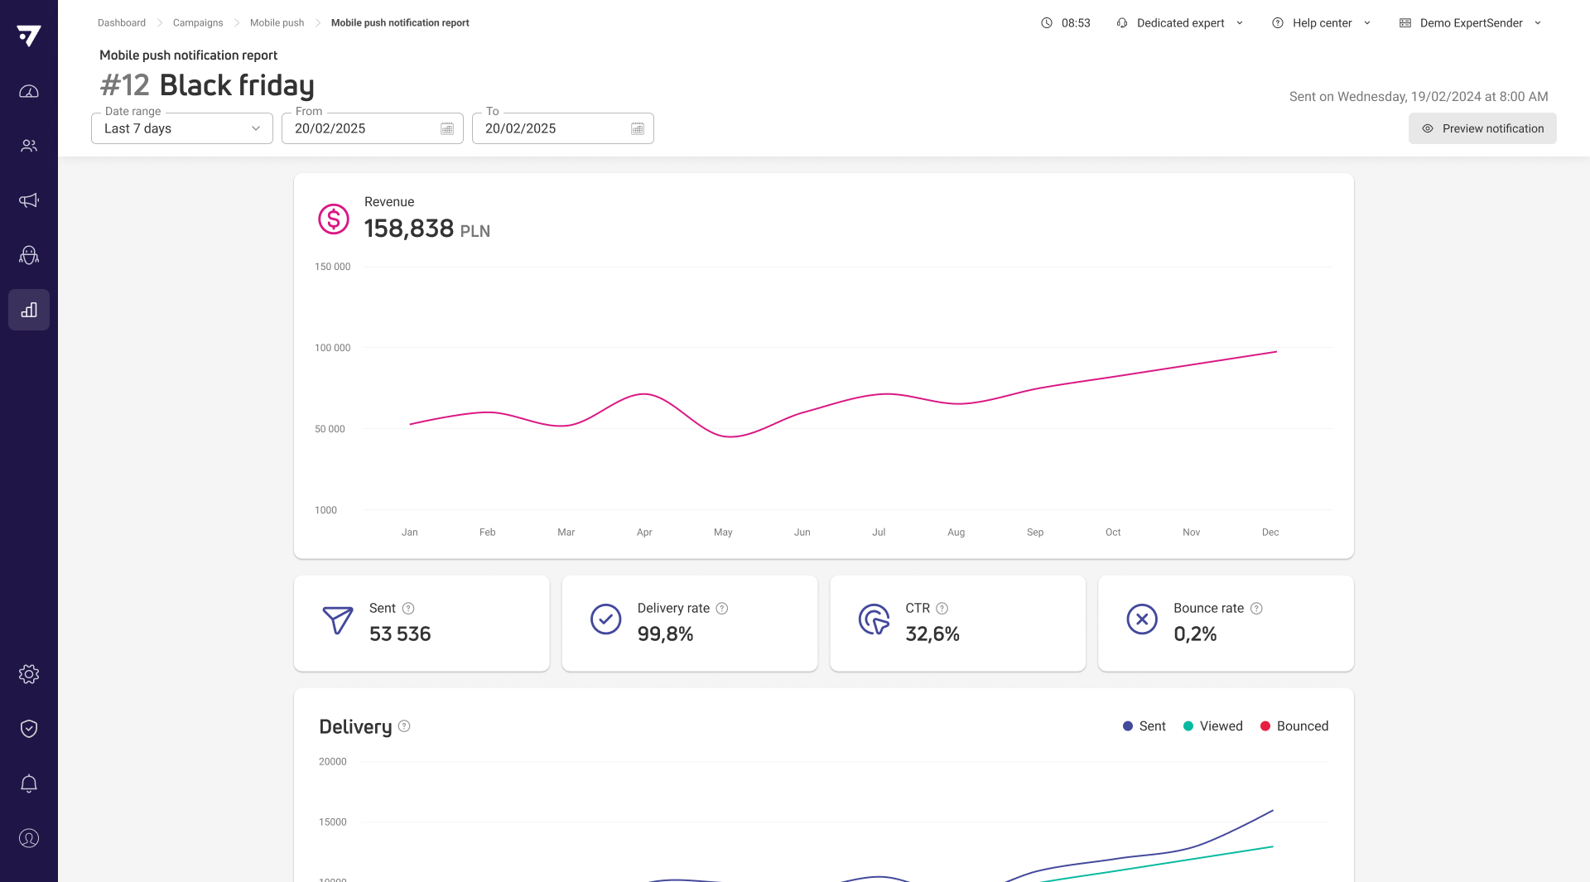The height and width of the screenshot is (882, 1590).
Task: Open notifications bell in sidebar
Action: tap(29, 783)
